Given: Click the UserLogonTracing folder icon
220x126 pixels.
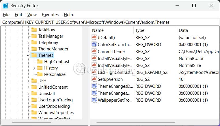Looking at the screenshot, I should tap(34, 100).
